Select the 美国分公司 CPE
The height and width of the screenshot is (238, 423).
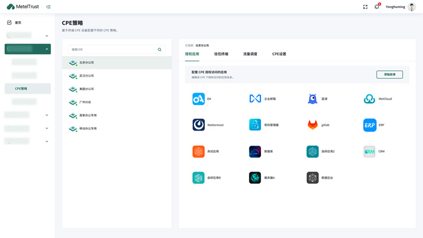click(117, 89)
